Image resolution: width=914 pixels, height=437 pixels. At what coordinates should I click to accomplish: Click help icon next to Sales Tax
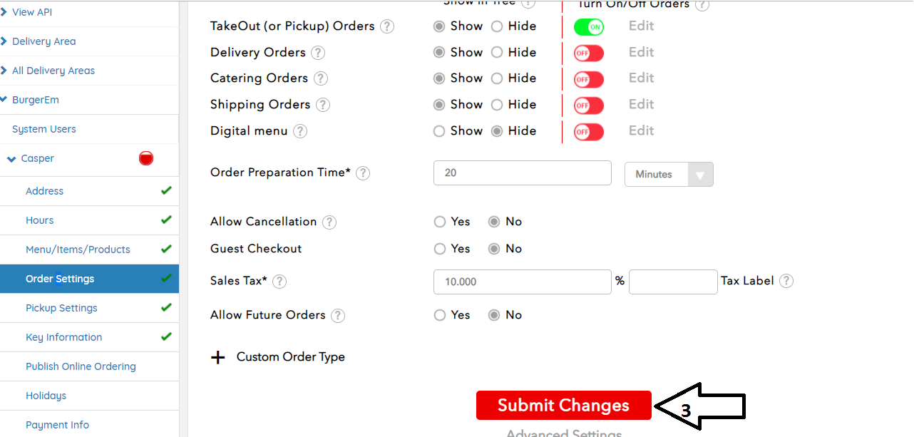[279, 282]
